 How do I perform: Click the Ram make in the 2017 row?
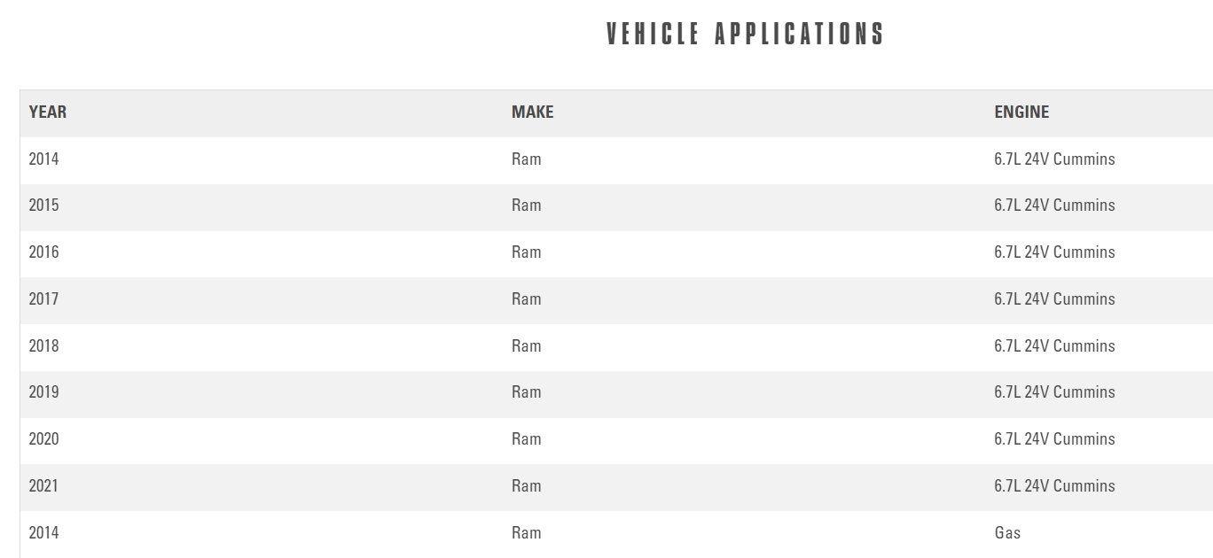tap(526, 299)
